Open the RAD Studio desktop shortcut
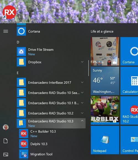138x160 pixels. tap(9, 14)
